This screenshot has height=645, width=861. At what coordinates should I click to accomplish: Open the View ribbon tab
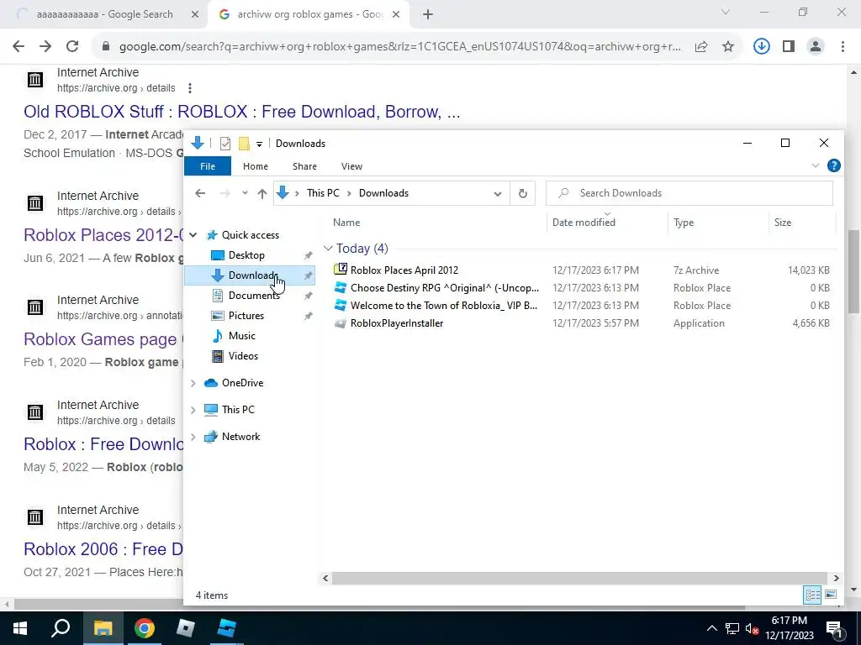[x=351, y=166]
